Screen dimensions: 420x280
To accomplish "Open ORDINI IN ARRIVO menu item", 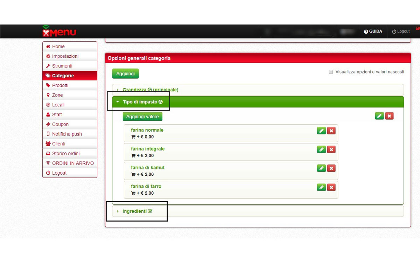I will tap(73, 163).
